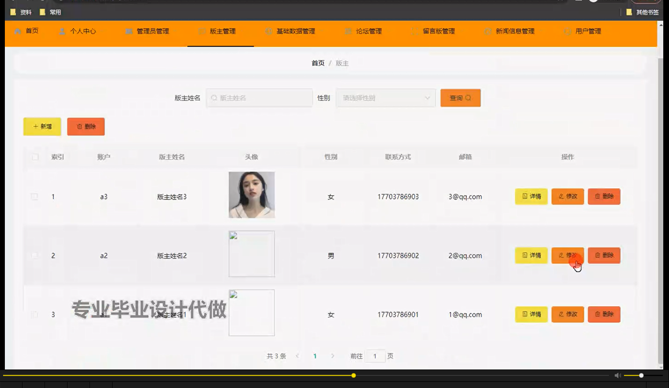669x388 pixels.
Task: Open the 请选择性别 gender dropdown
Action: click(385, 97)
